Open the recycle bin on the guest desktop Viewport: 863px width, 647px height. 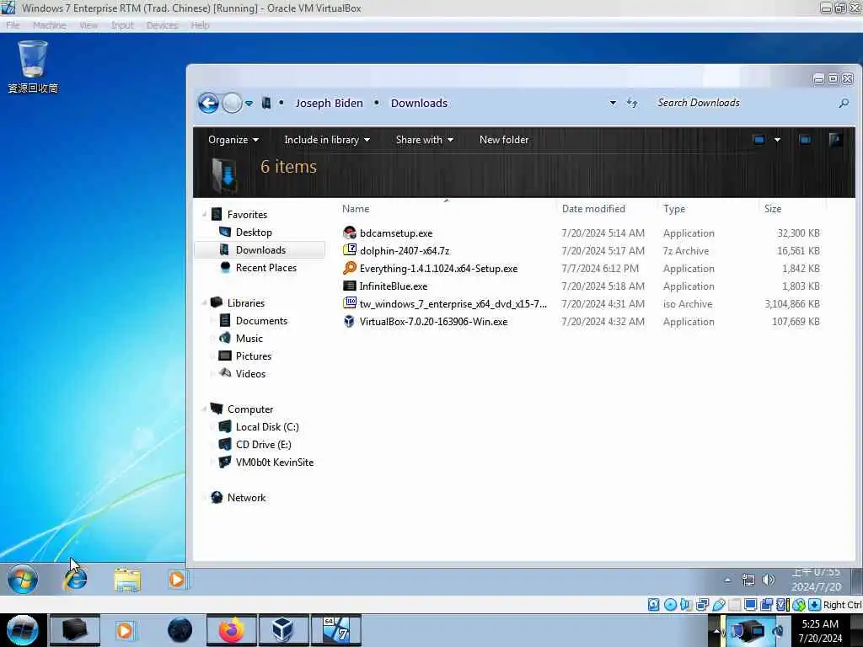[33, 67]
